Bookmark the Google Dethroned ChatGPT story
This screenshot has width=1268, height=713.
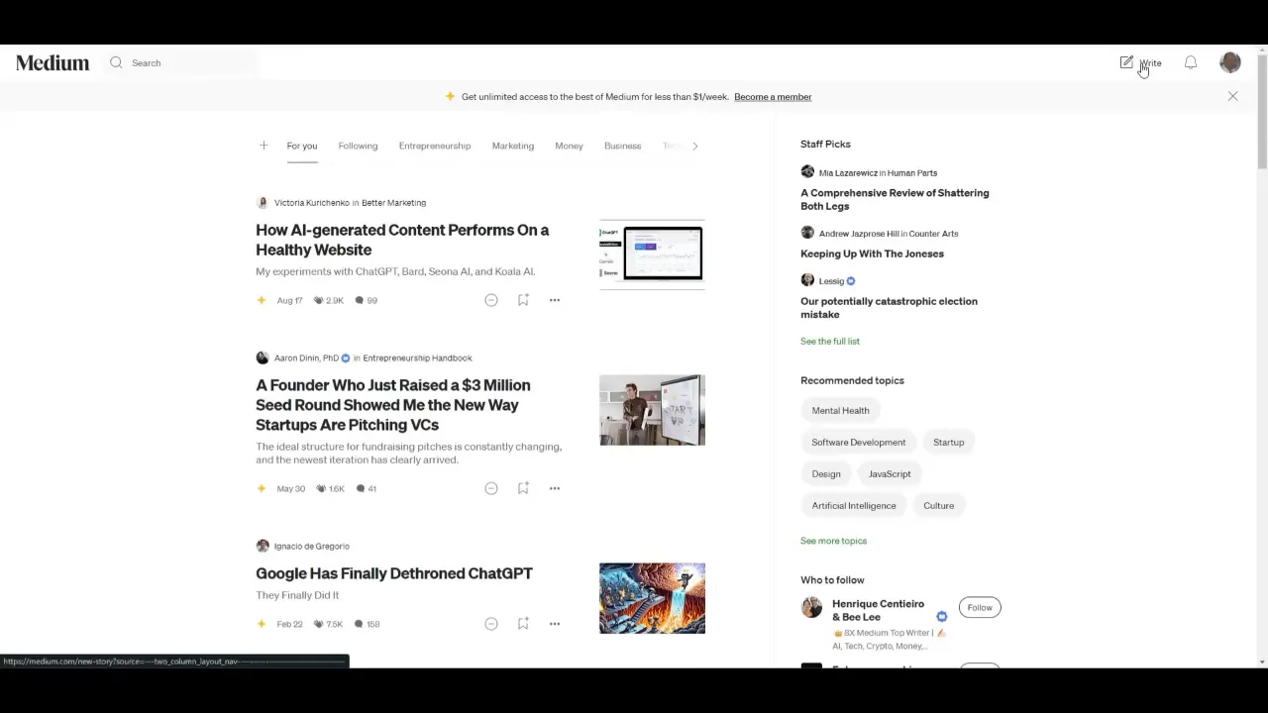[x=523, y=624]
